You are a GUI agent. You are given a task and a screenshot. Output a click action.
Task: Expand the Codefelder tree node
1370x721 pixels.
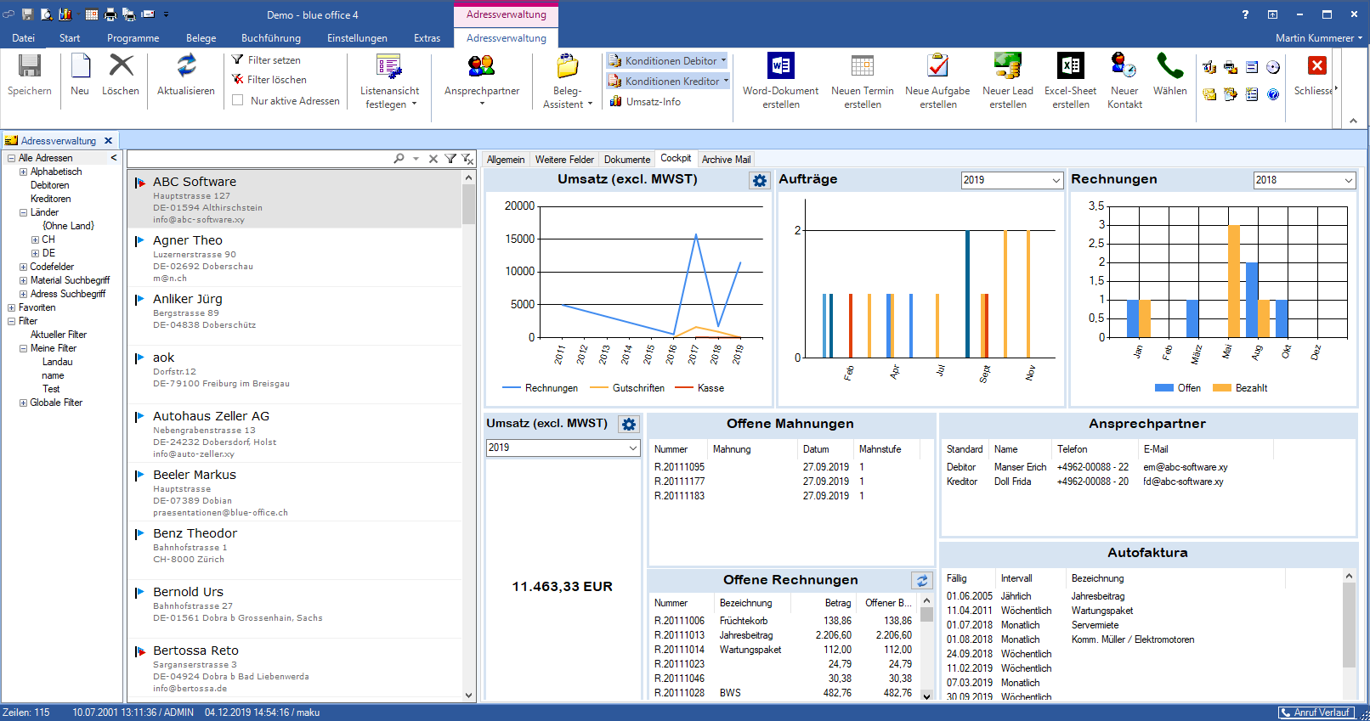(x=24, y=267)
